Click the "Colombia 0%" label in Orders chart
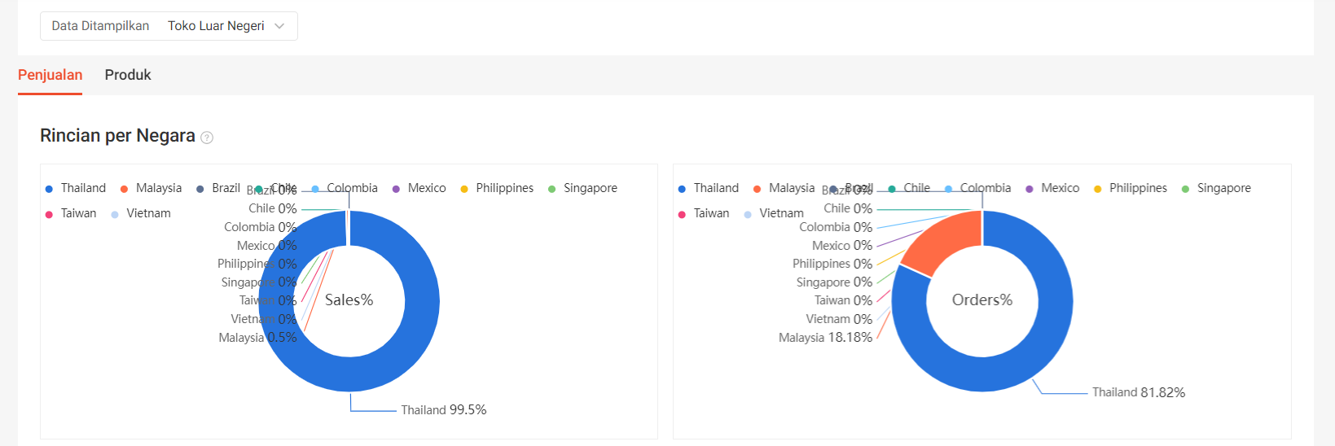Screen dimensions: 1335x446 tap(836, 227)
